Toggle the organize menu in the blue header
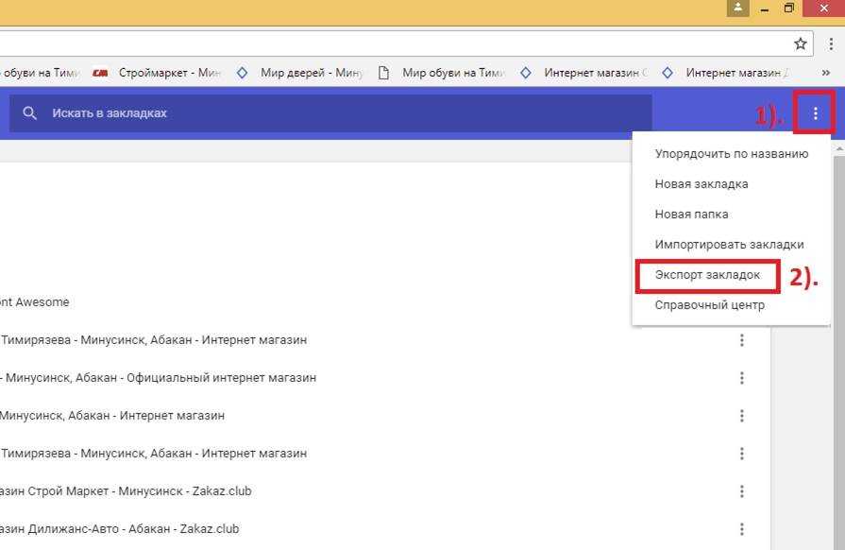Screen dimensions: 845x550 816,115
